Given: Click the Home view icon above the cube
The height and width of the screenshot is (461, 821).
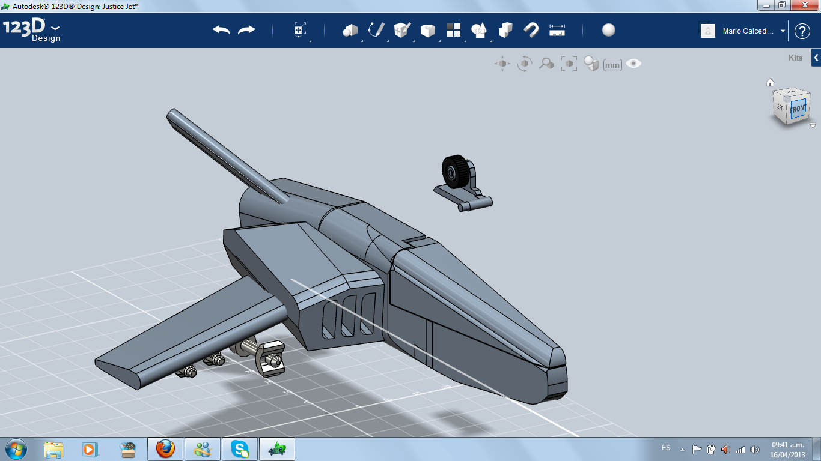Looking at the screenshot, I should point(770,83).
